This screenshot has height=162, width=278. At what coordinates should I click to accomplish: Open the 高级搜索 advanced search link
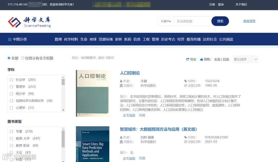pos(249,21)
